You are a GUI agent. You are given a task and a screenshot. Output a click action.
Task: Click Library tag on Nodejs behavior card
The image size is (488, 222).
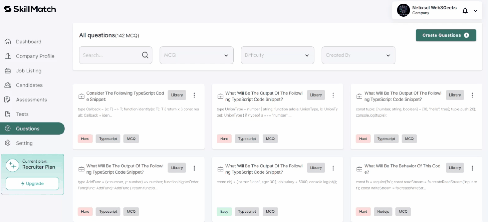tap(455, 168)
